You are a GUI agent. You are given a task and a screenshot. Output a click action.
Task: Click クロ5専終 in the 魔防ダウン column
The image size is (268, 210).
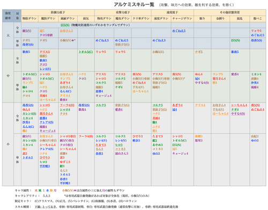click(46, 35)
